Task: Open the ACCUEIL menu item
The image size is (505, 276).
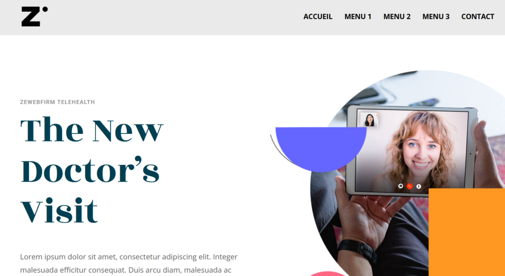Action: 318,17
